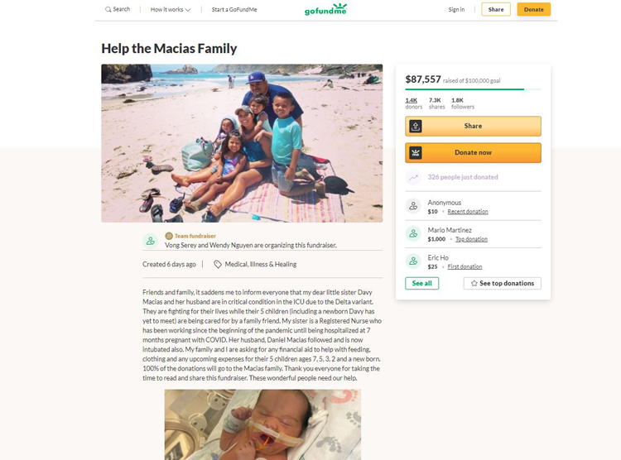Viewport: 621px width, 460px height.
Task: Open the family beach photo
Action: pyautogui.click(x=242, y=143)
